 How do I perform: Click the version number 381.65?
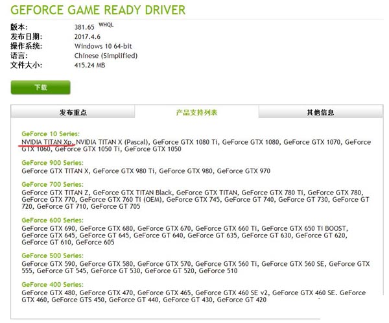point(85,27)
